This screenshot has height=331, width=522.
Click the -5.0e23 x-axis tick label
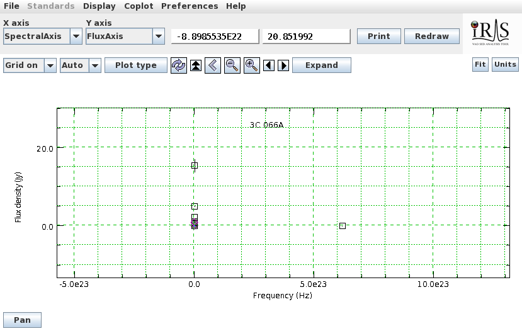[74, 284]
